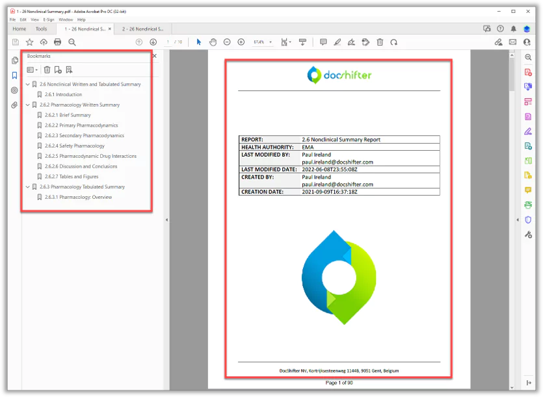The height and width of the screenshot is (397, 543).
Task: Send file by email envelope icon
Action: click(512, 42)
